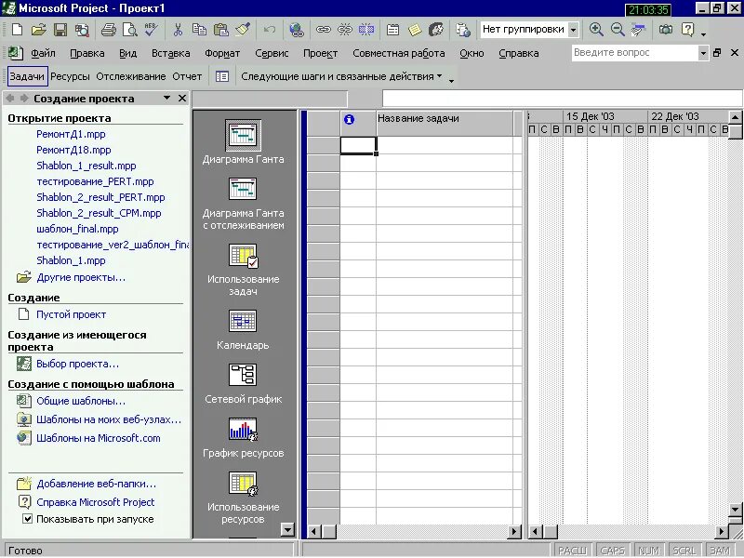Run the spelling check icon

[152, 30]
